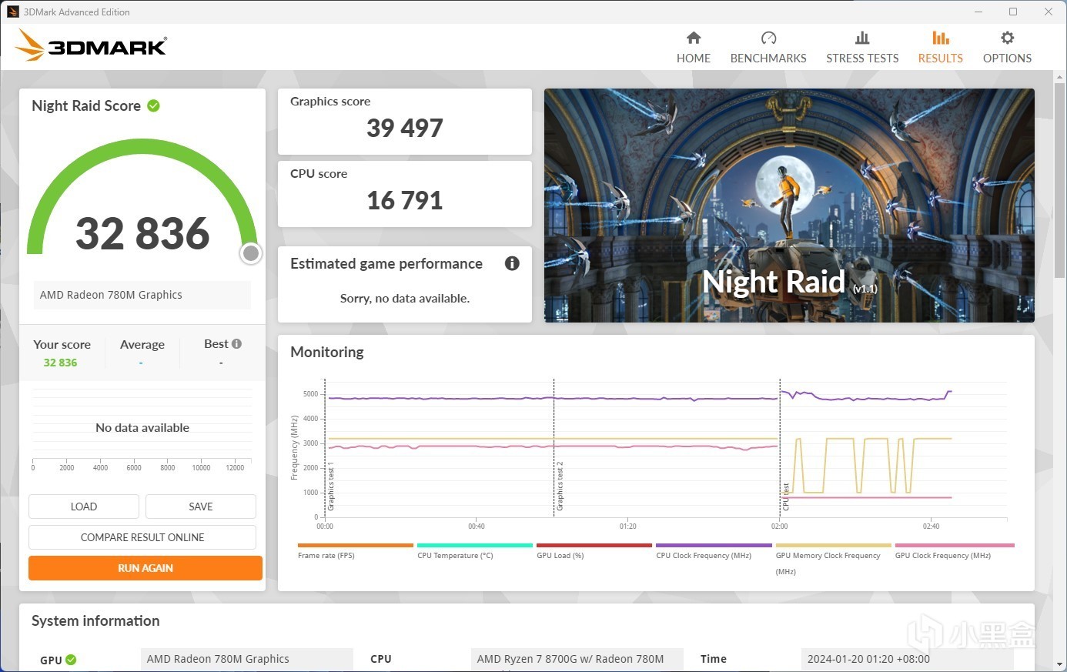Toggle GPU Clock Frequency legend line
The image size is (1067, 672).
[x=955, y=545]
